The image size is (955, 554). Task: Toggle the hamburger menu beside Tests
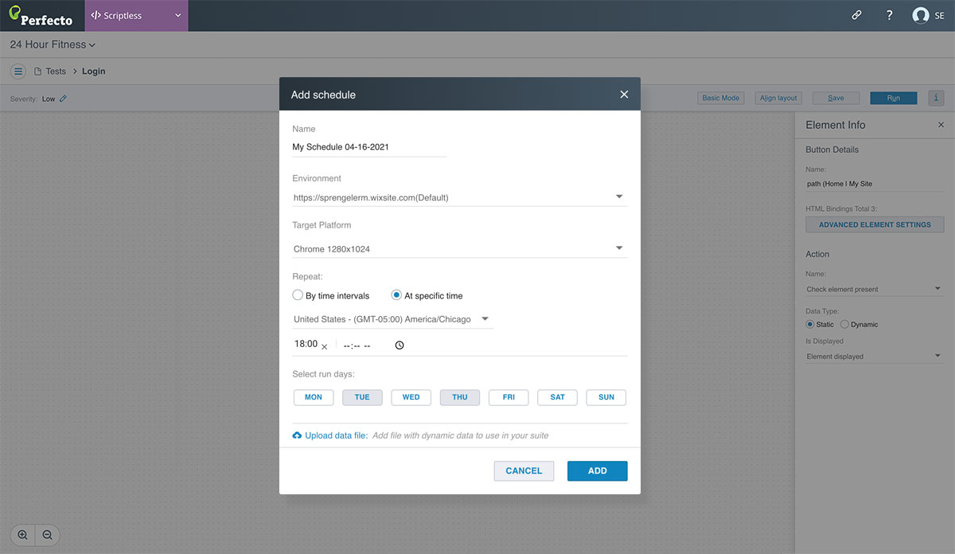pos(18,71)
